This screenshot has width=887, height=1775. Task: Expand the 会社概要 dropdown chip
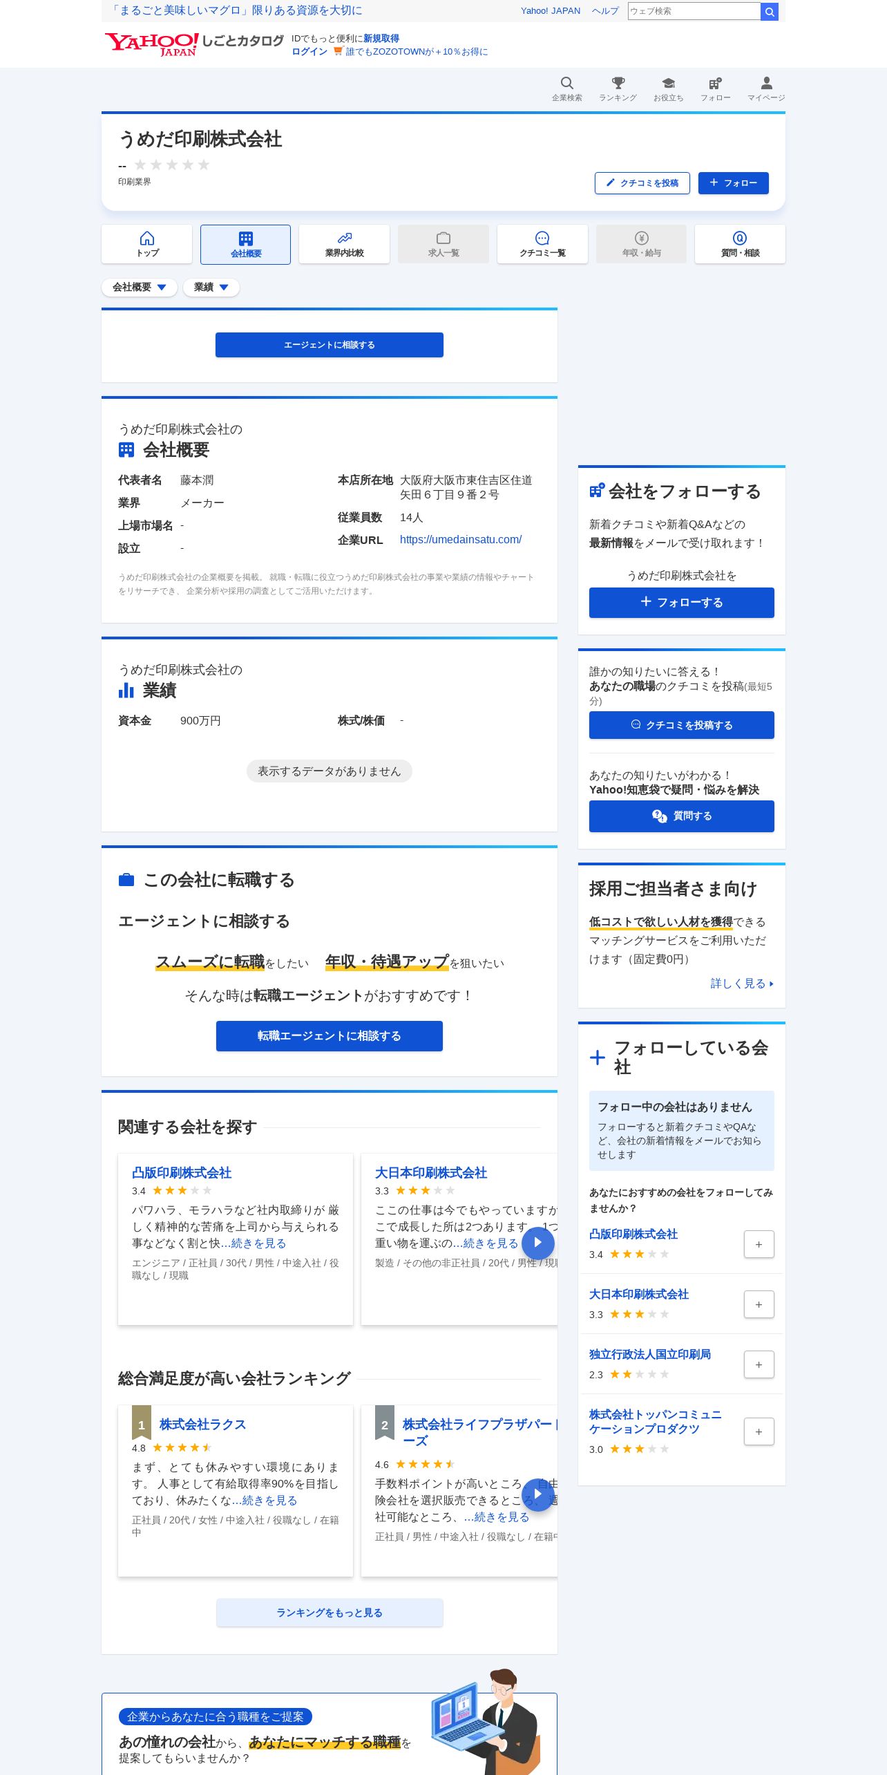[140, 288]
